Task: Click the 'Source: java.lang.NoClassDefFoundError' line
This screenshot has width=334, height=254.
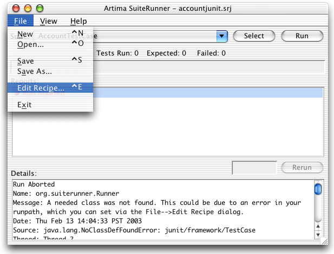Action: [x=134, y=230]
